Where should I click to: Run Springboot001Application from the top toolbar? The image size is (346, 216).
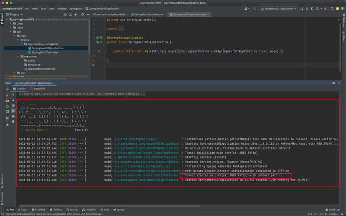tap(301, 9)
